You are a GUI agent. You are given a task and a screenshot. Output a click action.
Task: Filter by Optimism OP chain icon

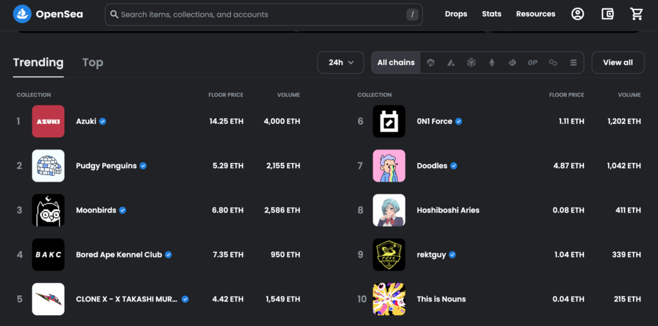coord(533,62)
